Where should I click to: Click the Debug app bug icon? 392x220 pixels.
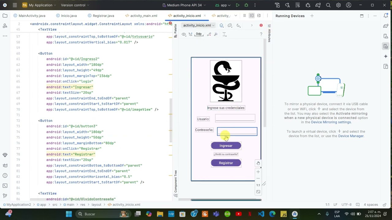[246, 5]
